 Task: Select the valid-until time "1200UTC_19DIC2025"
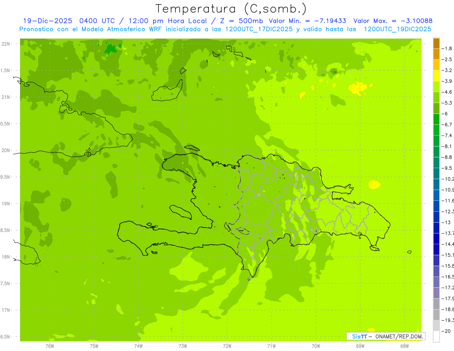tap(397, 29)
